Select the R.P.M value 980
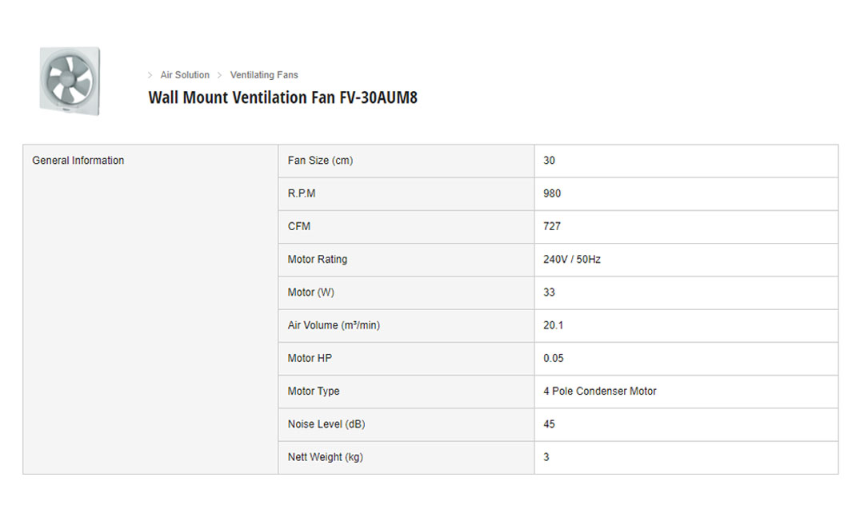Screen dimensions: 864x525 [x=552, y=193]
